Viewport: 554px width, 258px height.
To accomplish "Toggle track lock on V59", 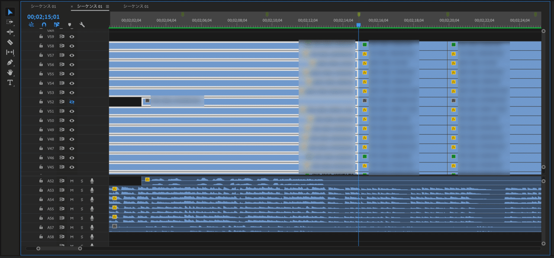I will point(41,36).
